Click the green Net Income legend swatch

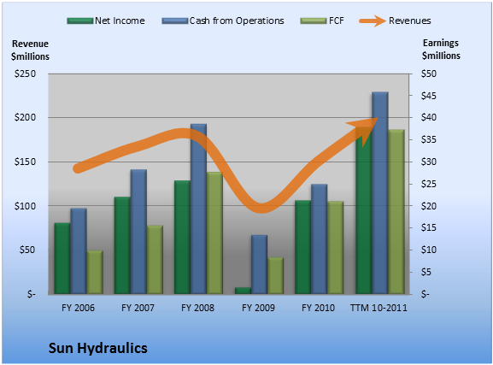[79, 21]
